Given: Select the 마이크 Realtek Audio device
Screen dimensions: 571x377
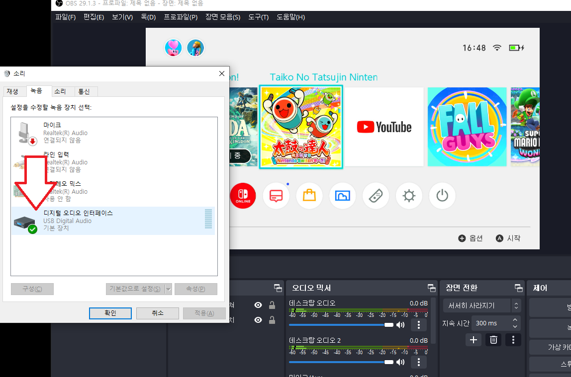Looking at the screenshot, I should 113,133.
